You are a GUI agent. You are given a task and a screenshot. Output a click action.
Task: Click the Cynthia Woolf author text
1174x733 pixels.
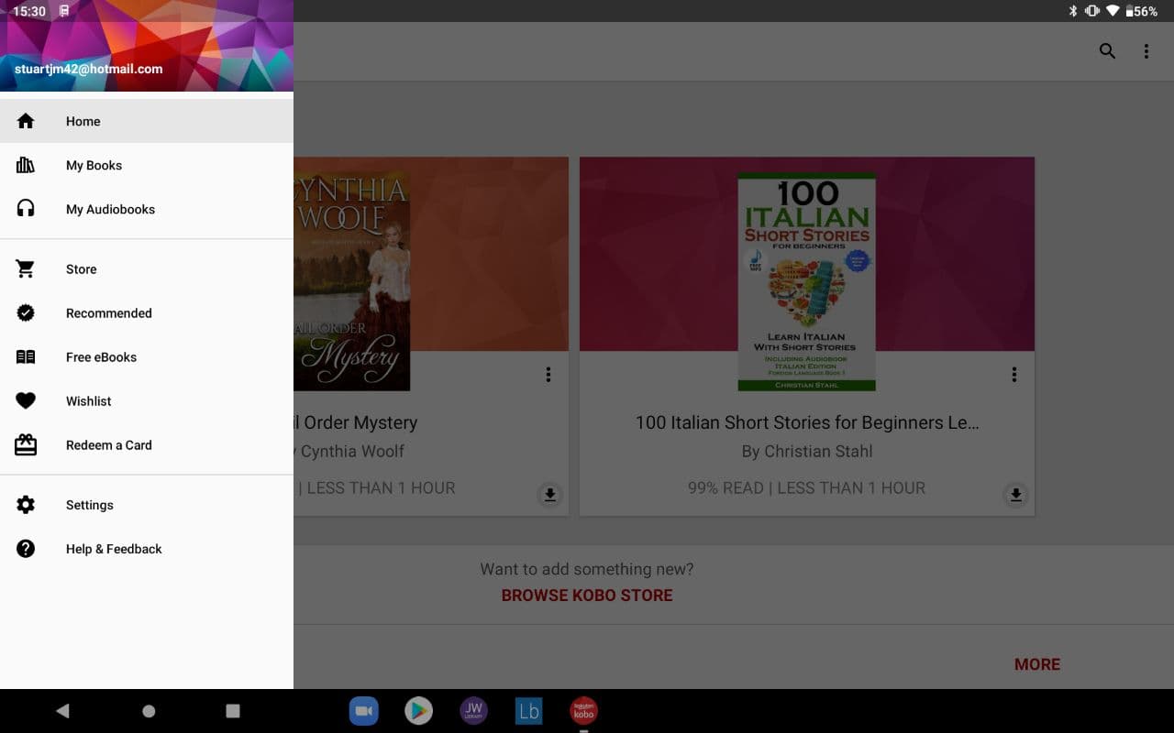tap(349, 452)
